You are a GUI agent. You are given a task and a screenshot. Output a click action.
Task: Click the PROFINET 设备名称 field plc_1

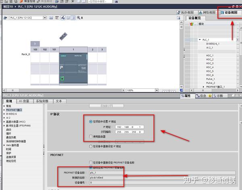(163, 173)
